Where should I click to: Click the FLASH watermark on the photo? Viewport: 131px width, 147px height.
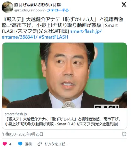pyautogui.click(x=106, y=107)
